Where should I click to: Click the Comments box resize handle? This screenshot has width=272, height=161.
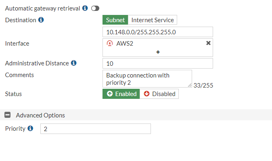pos(190,86)
